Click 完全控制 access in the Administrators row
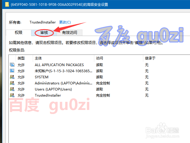Viewport: 190px width, 143px height. 103,83
